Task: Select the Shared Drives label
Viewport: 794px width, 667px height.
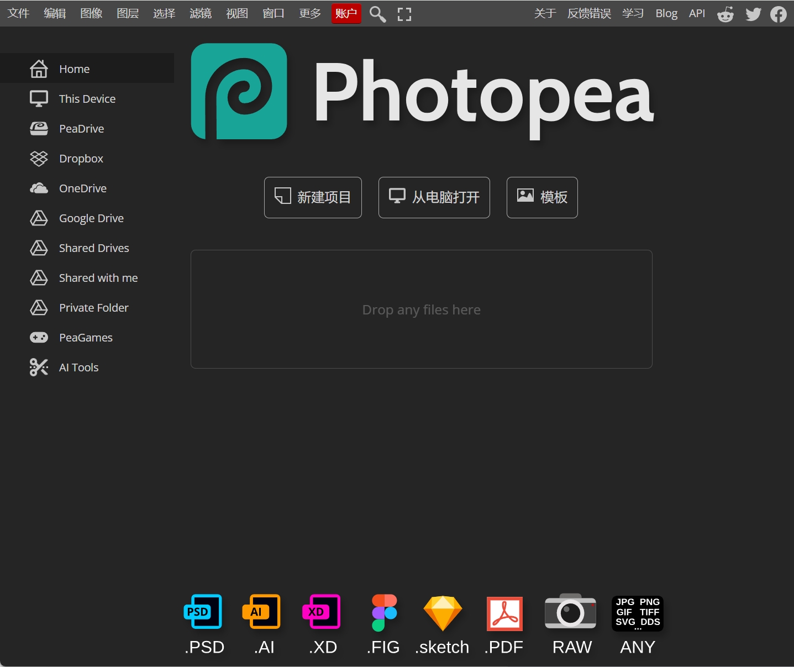Action: (x=94, y=248)
